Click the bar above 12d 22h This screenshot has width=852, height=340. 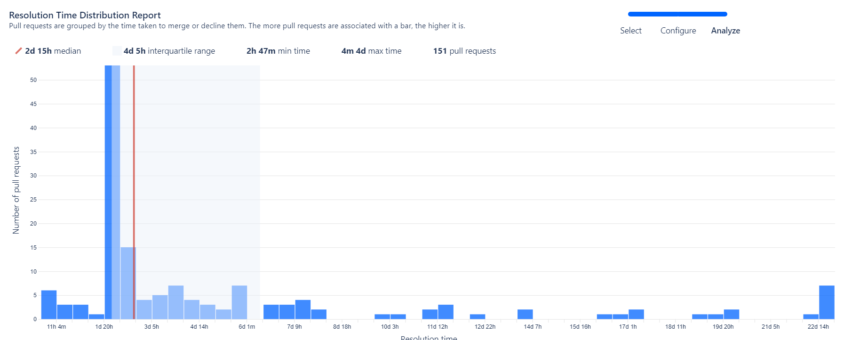click(478, 316)
